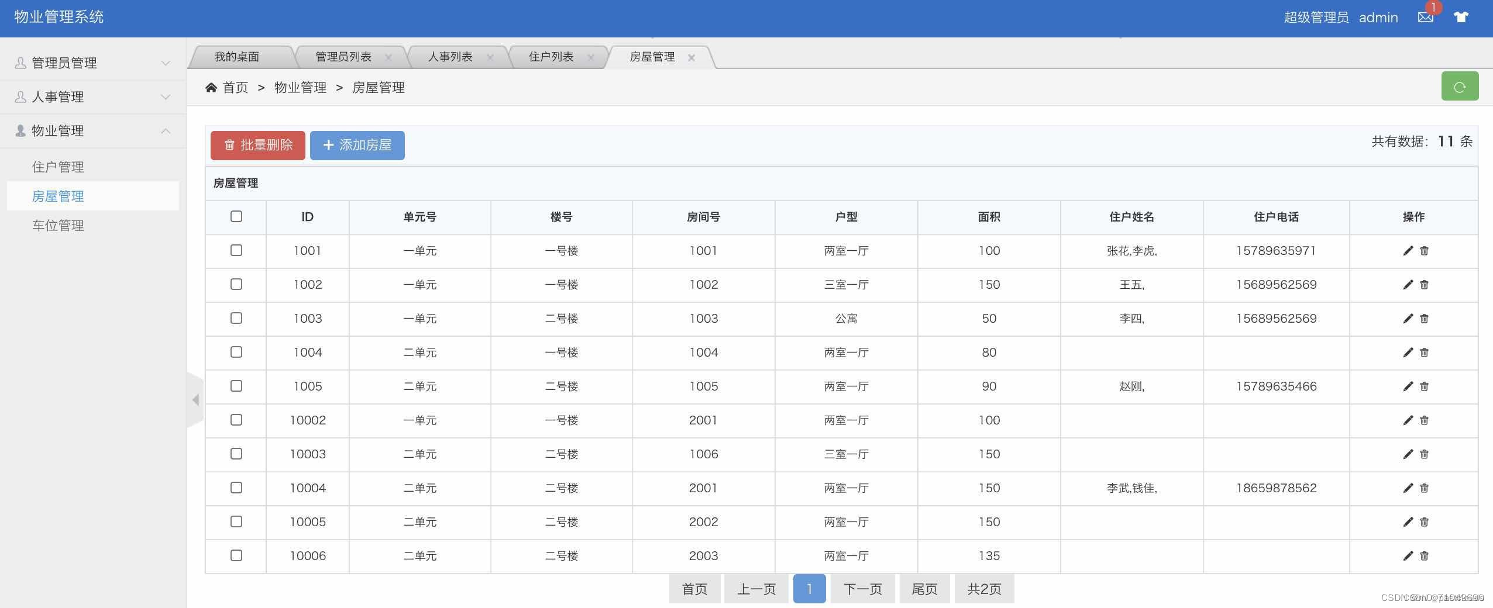1493x608 pixels.
Task: Delete row ID 10005 with the trash icon
Action: tap(1424, 522)
